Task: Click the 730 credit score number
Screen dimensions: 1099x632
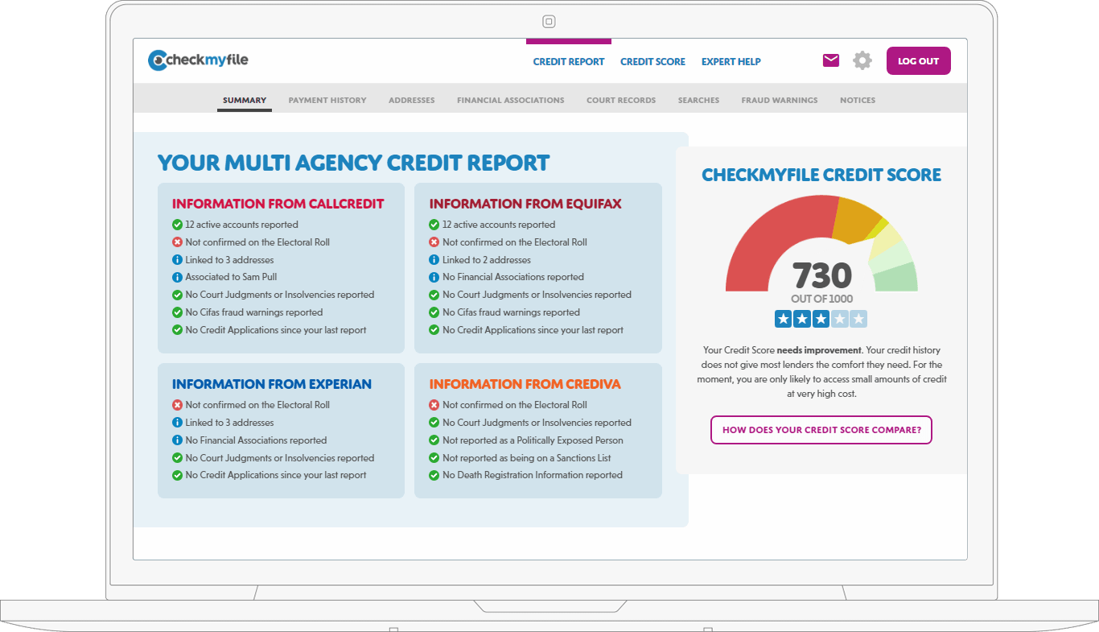Action: click(x=822, y=275)
